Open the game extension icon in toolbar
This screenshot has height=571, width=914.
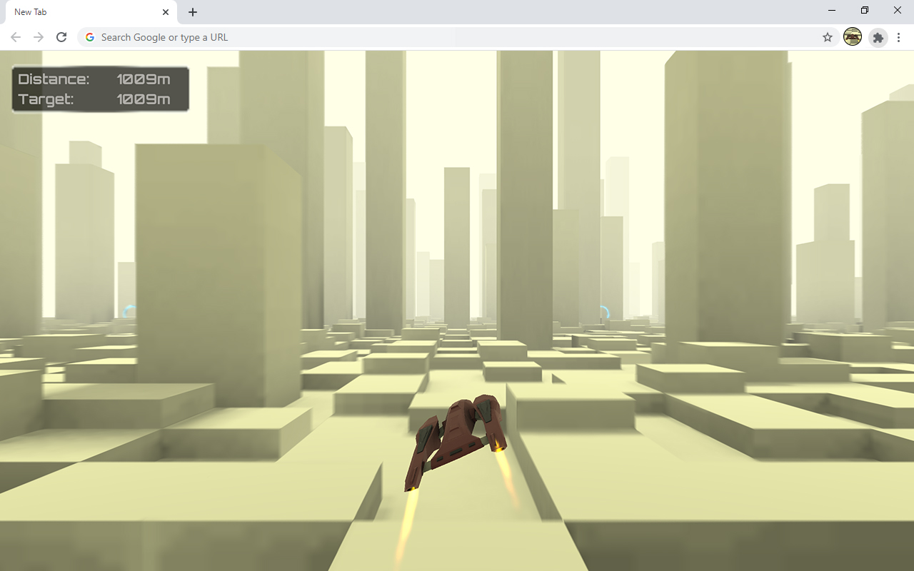pyautogui.click(x=853, y=37)
